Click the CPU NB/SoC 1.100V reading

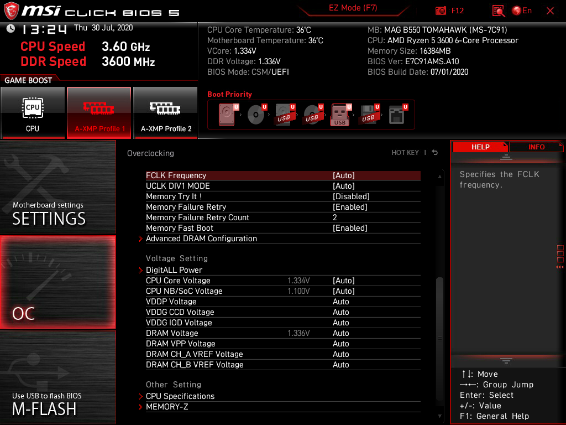(298, 291)
